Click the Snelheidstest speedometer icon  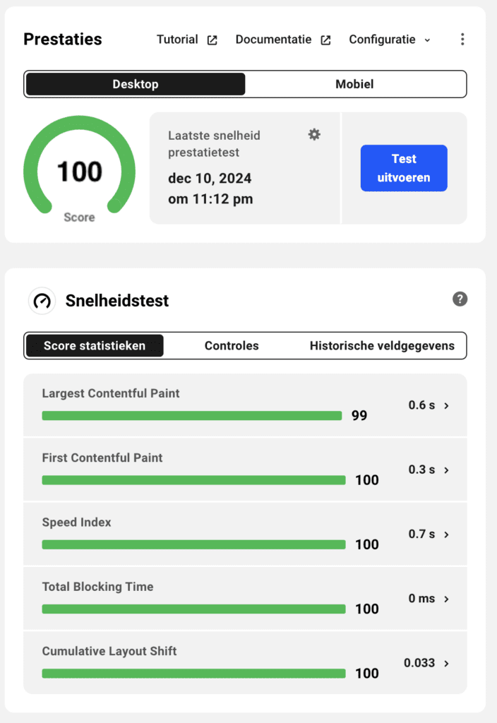[x=42, y=301]
